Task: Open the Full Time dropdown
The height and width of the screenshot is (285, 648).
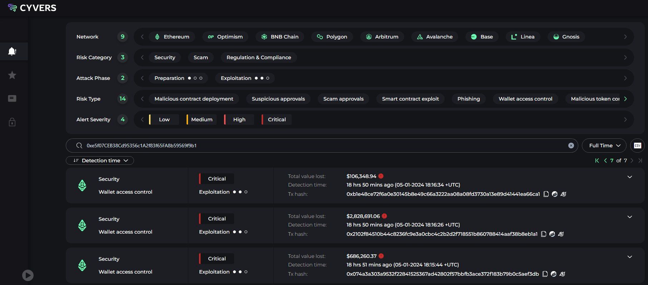Action: click(604, 146)
